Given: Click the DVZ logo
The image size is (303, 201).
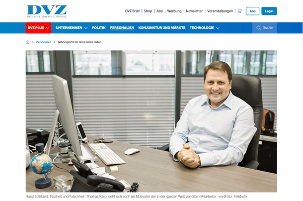Looking at the screenshot, I should [x=47, y=11].
